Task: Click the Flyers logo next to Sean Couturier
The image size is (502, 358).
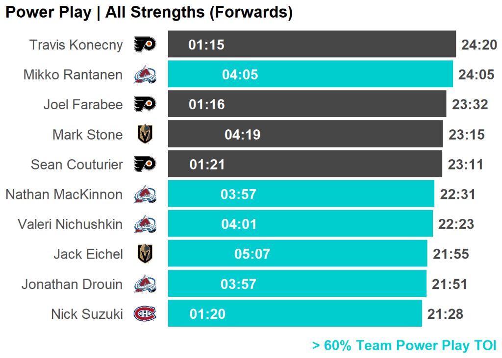Action: (145, 164)
